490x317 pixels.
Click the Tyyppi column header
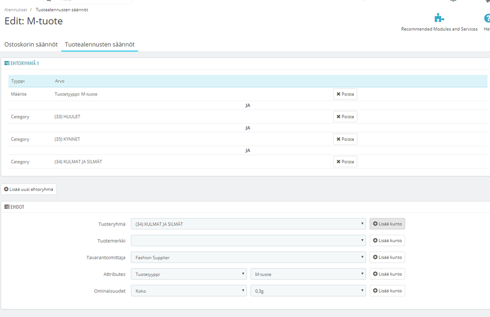click(18, 81)
